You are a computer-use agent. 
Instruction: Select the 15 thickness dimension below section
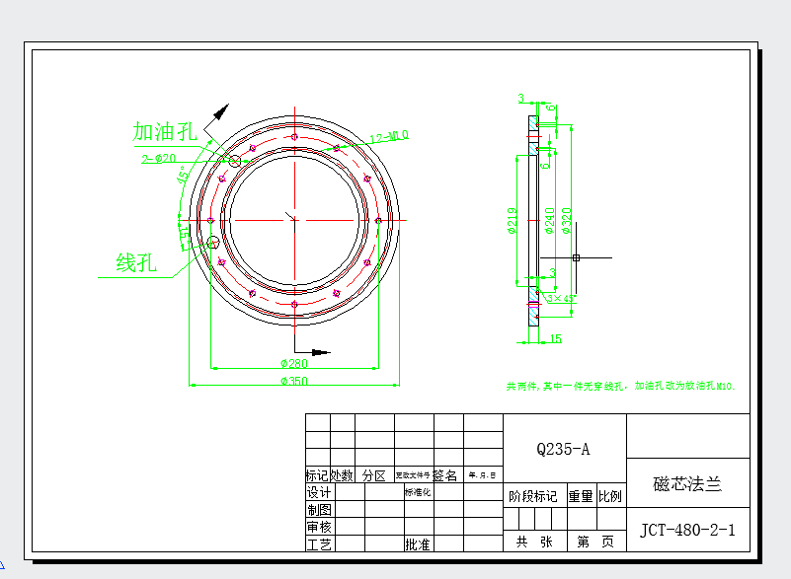click(555, 338)
